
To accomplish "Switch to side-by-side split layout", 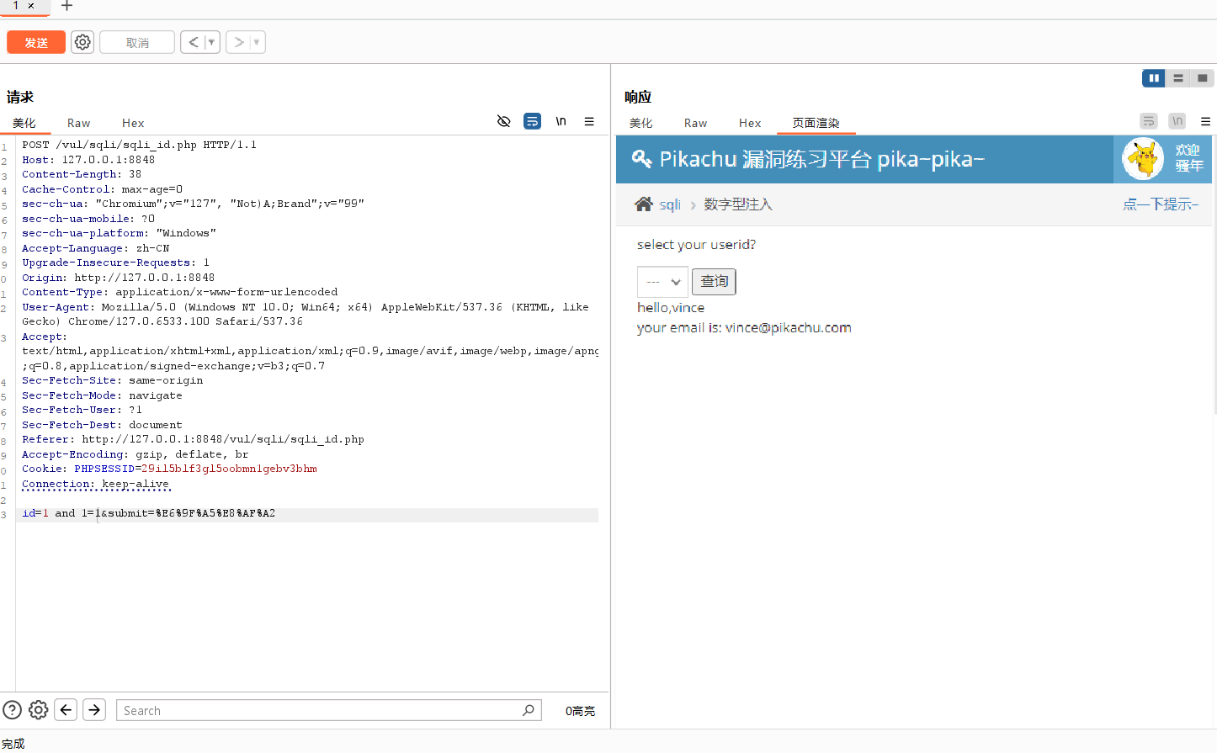I will point(1153,78).
